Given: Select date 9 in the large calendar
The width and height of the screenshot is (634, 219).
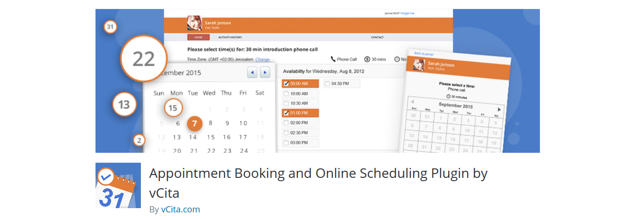Looking at the screenshot, I should tap(227, 123).
